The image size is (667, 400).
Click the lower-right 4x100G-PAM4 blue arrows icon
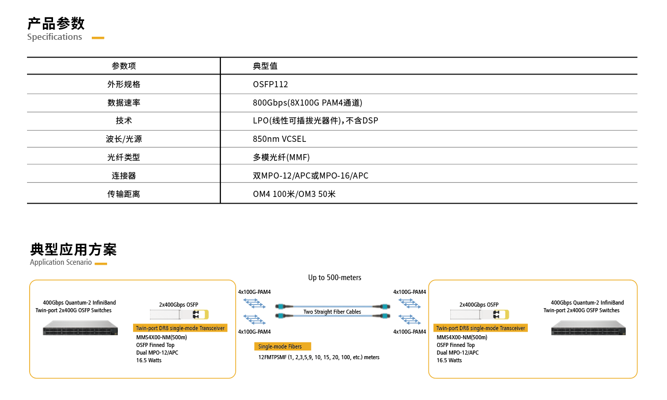pyautogui.click(x=409, y=319)
